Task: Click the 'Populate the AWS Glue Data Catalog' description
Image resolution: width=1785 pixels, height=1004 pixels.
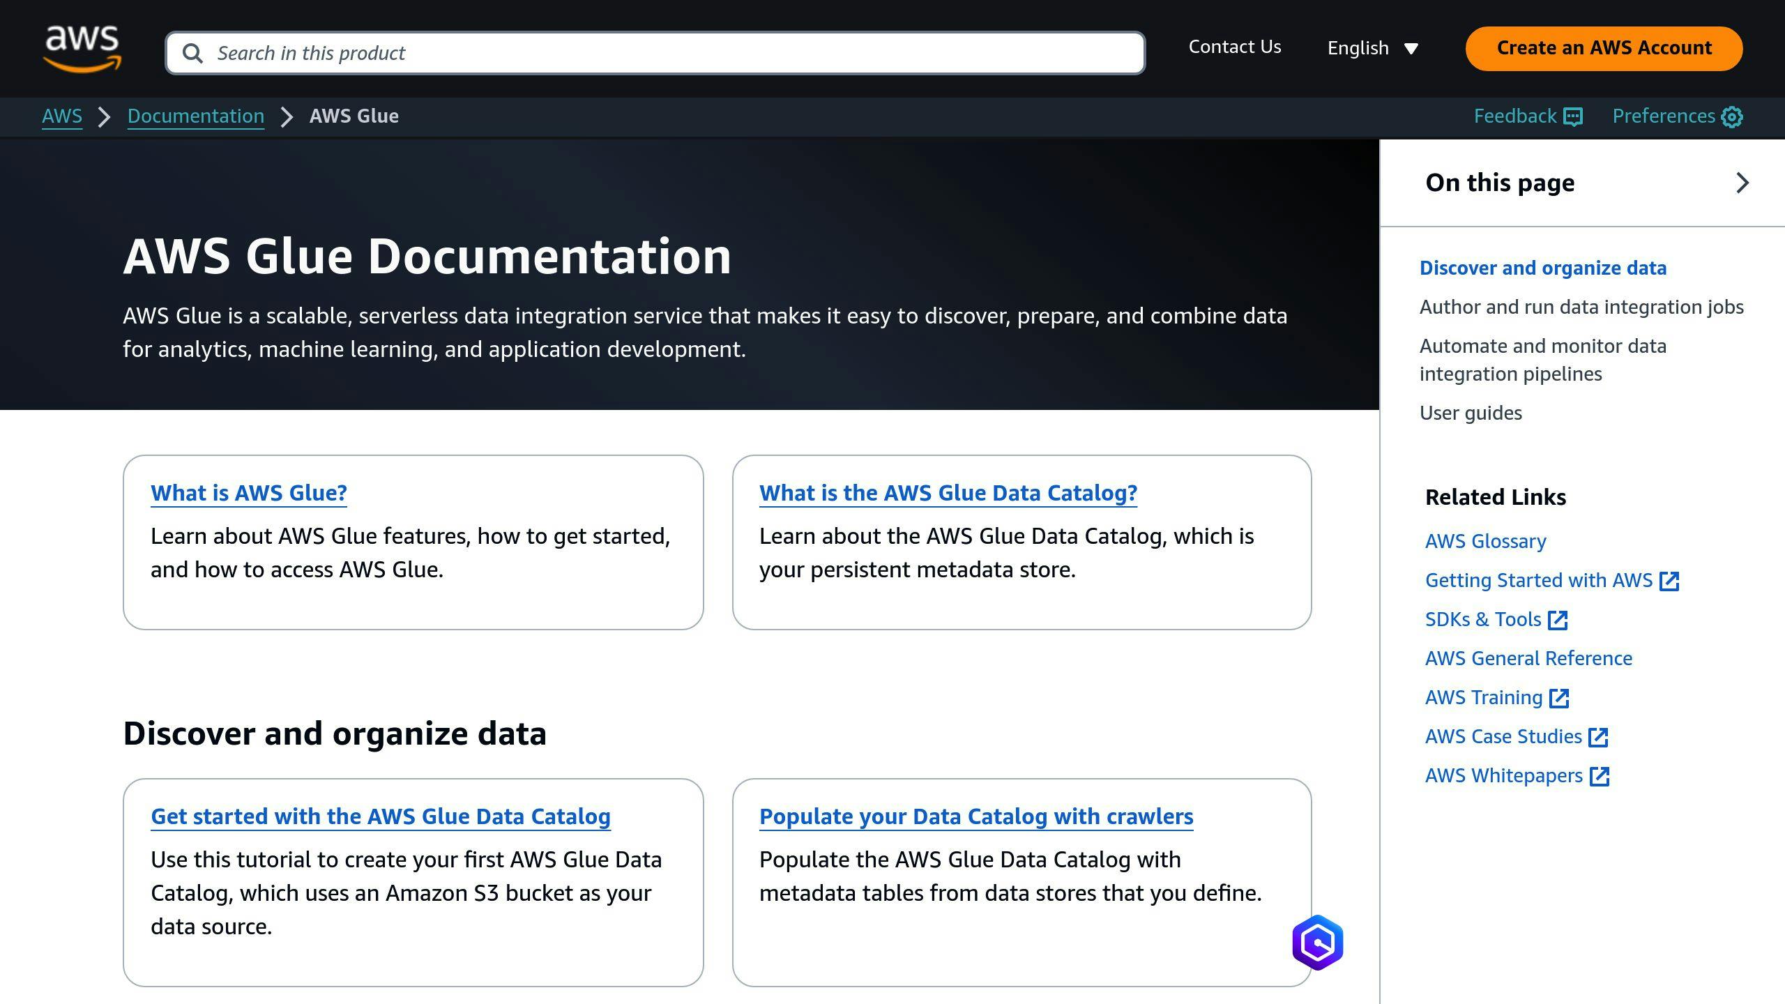Action: pyautogui.click(x=1010, y=876)
